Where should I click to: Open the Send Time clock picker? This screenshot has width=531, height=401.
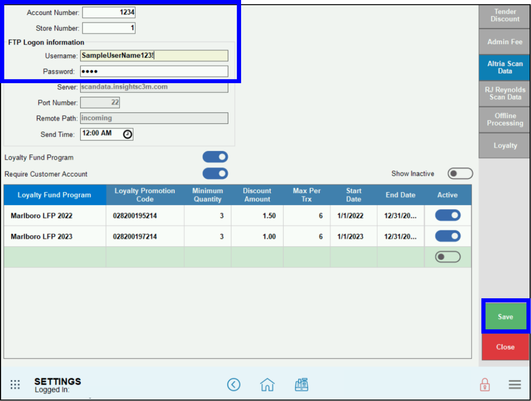click(127, 134)
